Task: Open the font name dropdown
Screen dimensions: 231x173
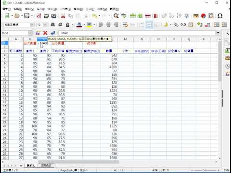Action: pos(32,25)
